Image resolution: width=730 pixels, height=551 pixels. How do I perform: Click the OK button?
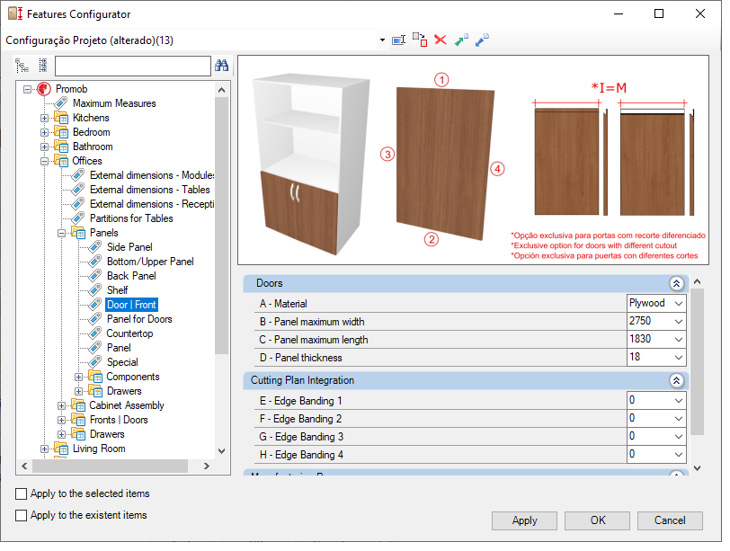[x=597, y=520]
